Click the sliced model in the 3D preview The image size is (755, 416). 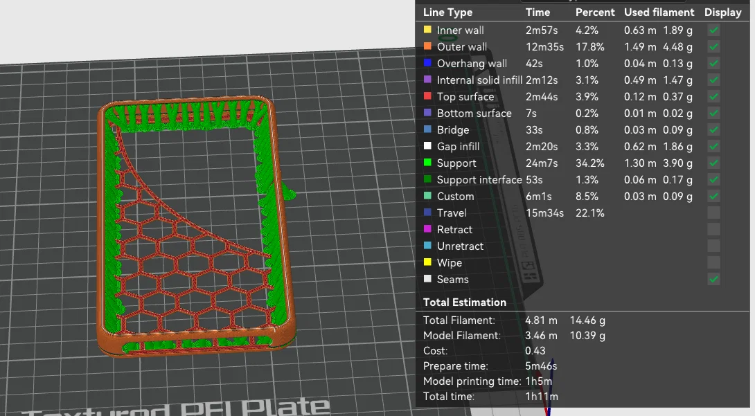tap(197, 226)
